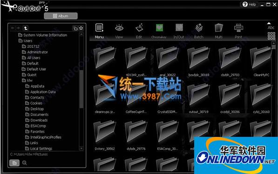Select IntelGraphicsProfiles folder
Viewport: 278px width, 174px height.
(x=43, y=137)
